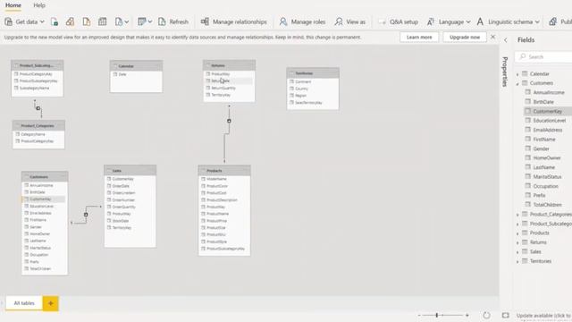Viewport: 572px width, 322px height.
Task: Select LastName field in Fields pane
Action: pos(544,167)
